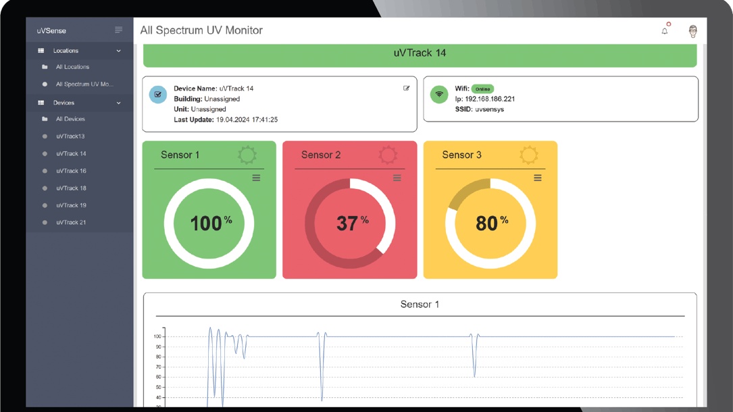The width and height of the screenshot is (733, 412).
Task: Collapse the Locations section in the sidebar
Action: pyautogui.click(x=118, y=50)
